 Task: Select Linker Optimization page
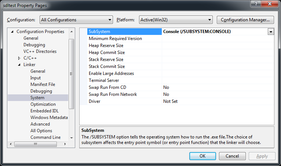[43, 104]
